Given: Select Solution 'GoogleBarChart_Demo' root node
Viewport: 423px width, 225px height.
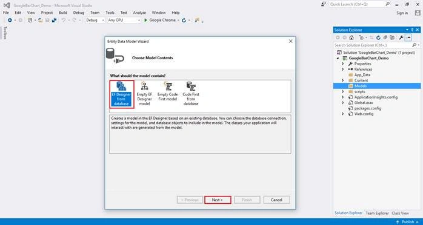Looking at the screenshot, I should pos(379,53).
